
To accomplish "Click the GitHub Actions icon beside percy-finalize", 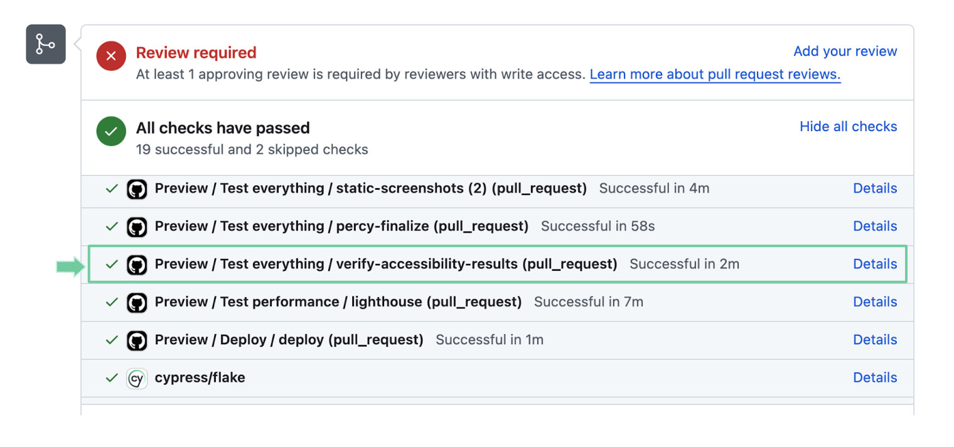I will [x=136, y=226].
